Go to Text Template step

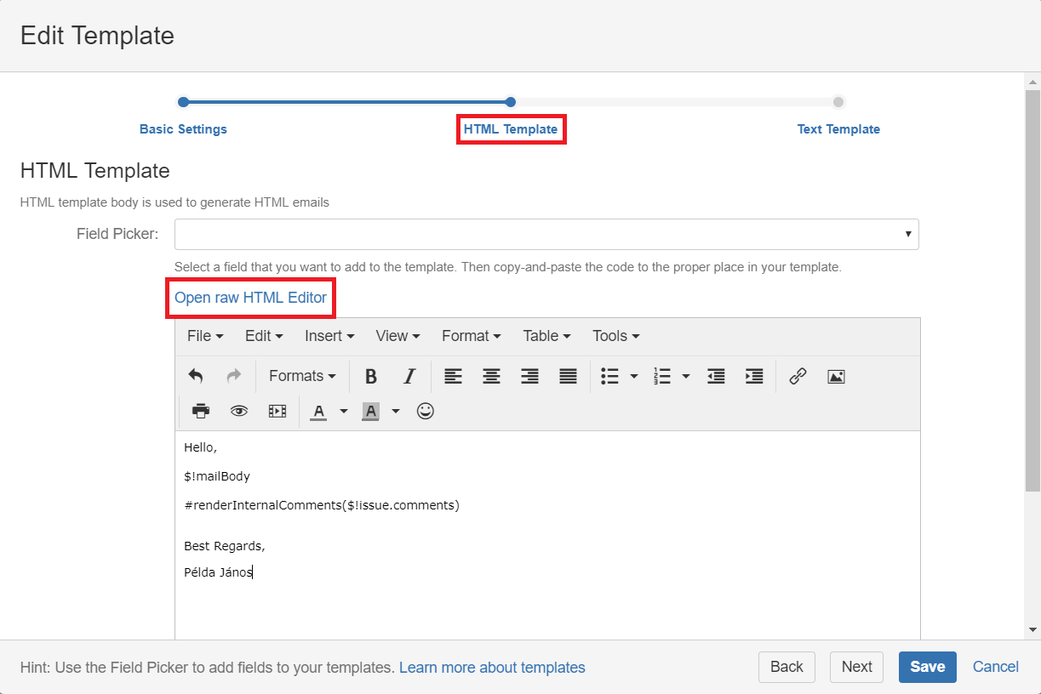pyautogui.click(x=838, y=129)
